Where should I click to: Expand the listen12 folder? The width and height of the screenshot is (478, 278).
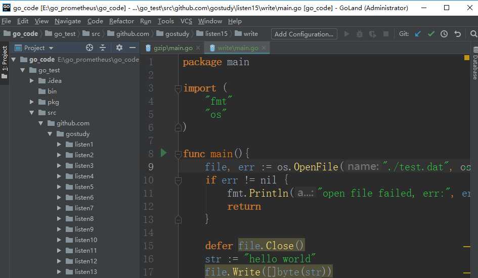59,261
